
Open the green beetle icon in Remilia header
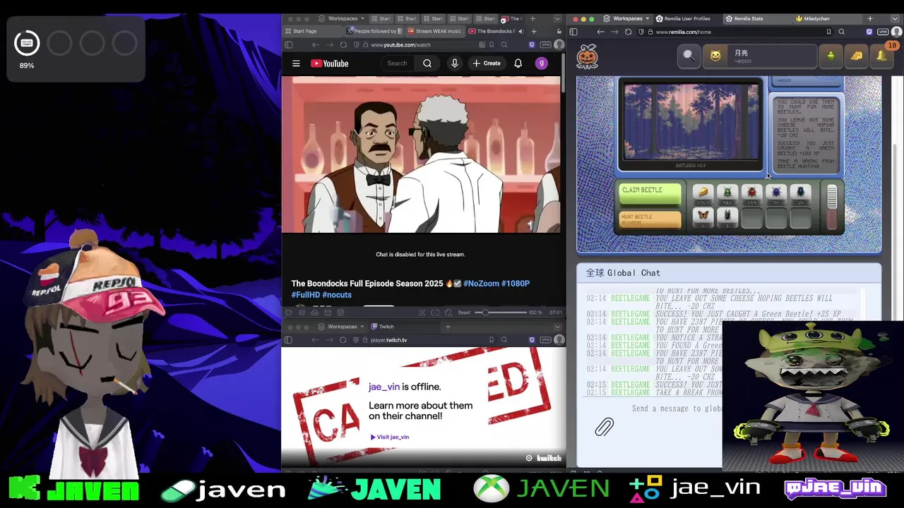(831, 56)
